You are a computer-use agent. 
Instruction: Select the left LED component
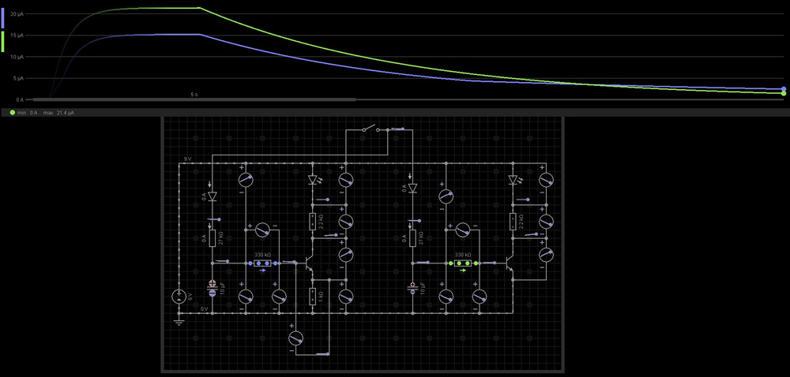pos(313,181)
